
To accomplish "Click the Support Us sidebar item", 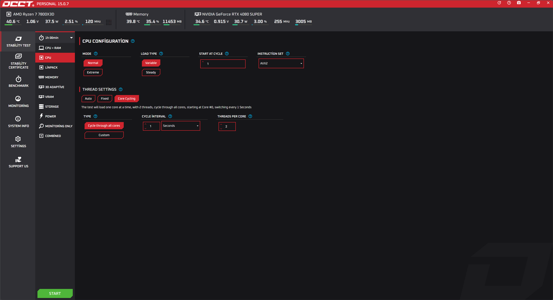I will tap(18, 162).
